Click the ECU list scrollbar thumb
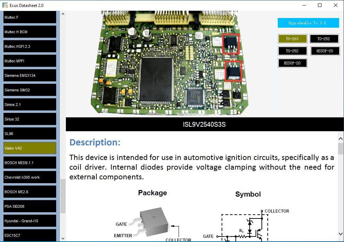This screenshot has height=242, width=344. 63,196
